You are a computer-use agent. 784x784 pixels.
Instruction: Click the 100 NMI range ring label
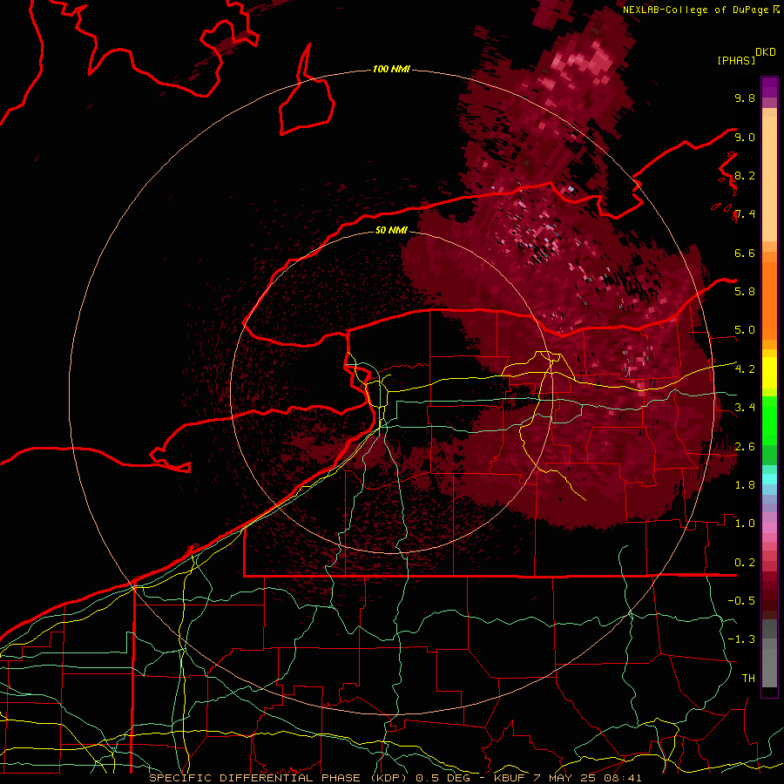click(x=391, y=69)
